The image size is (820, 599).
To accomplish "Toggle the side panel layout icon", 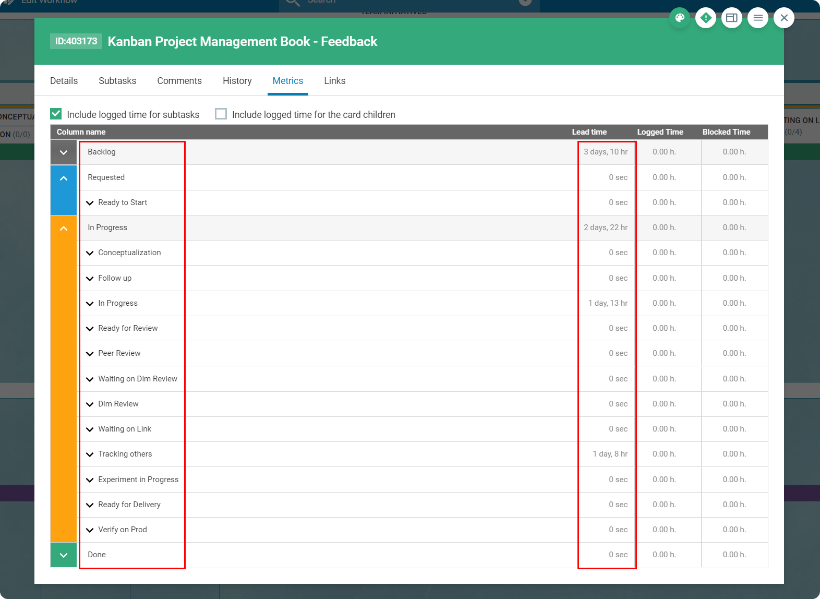I will pos(732,18).
